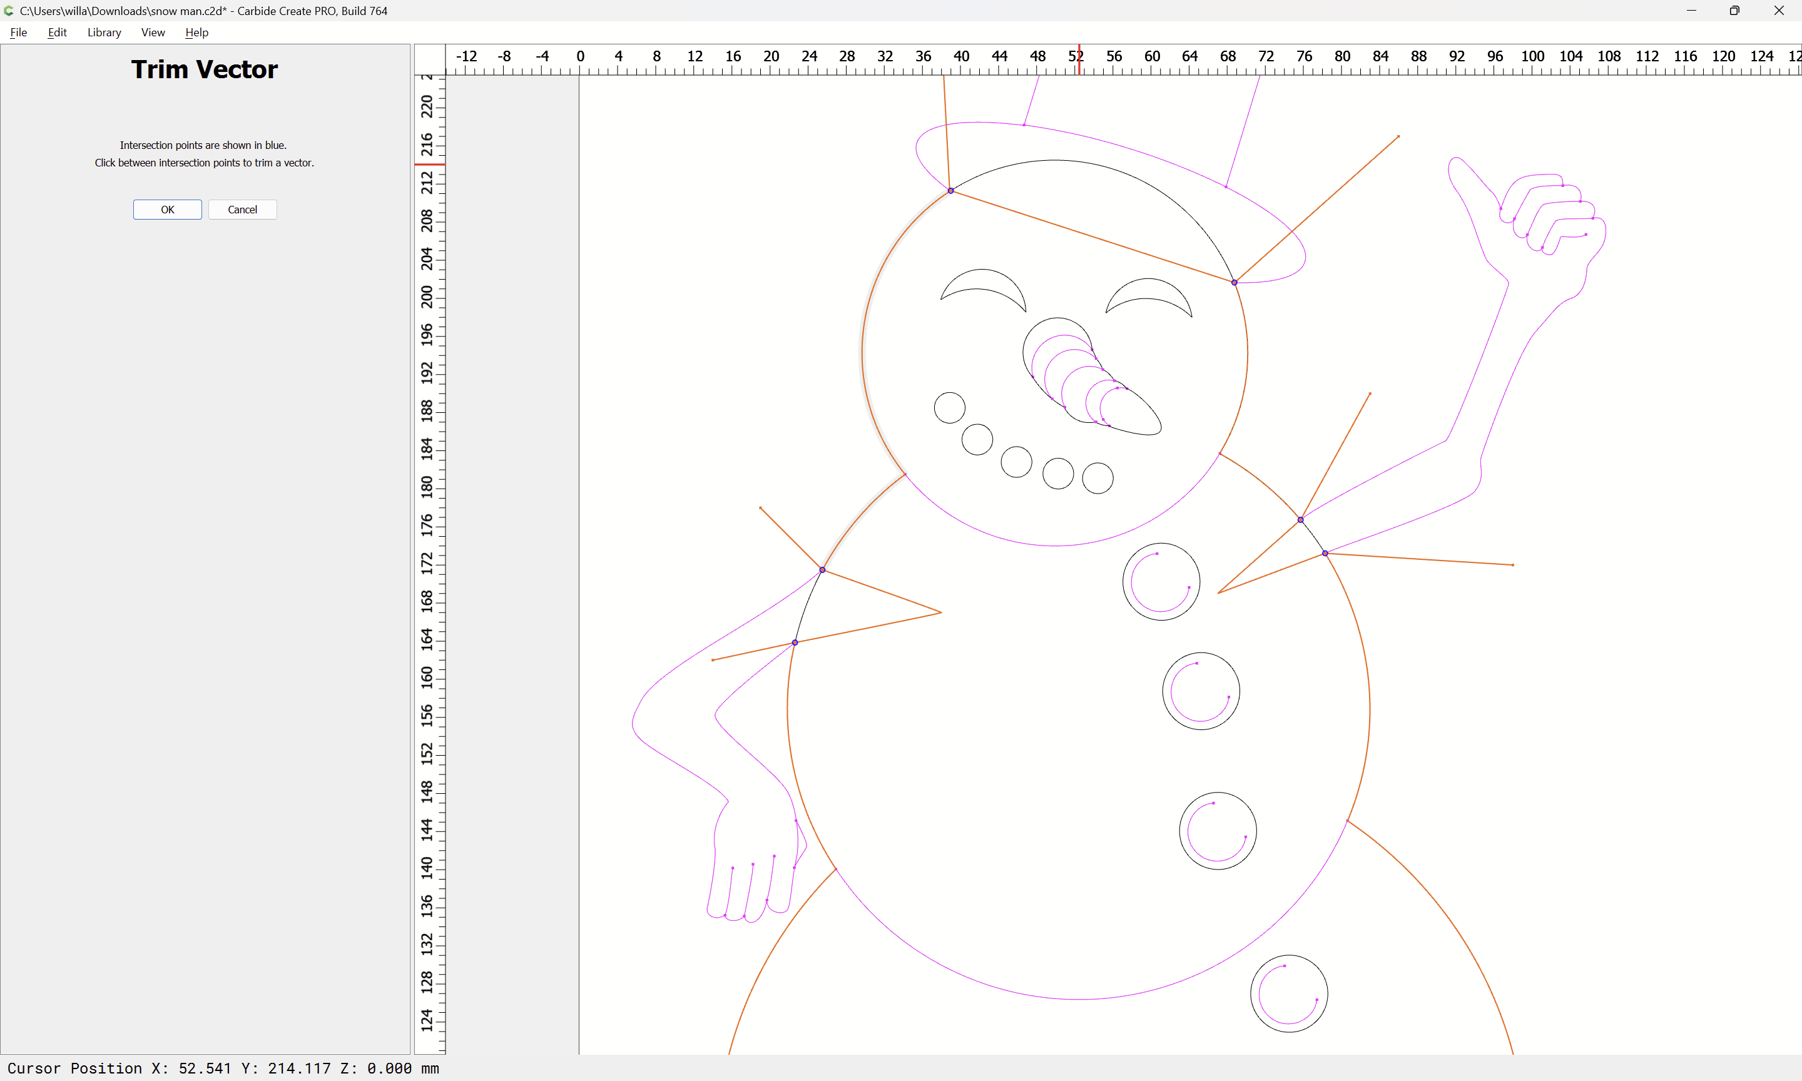Click the lower blue intersection point on right arm
The height and width of the screenshot is (1081, 1802).
pos(1325,554)
